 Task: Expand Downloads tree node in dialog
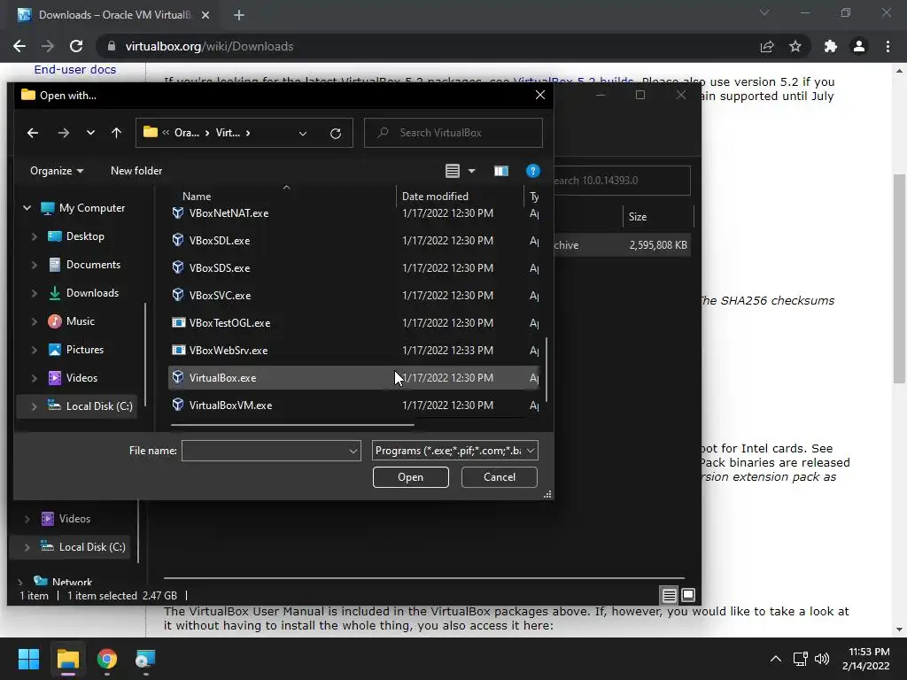[x=35, y=292]
